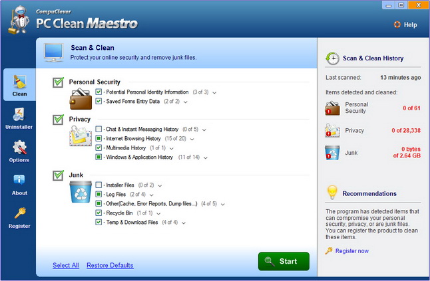Screen dimensions: 430x281
Task: Open the Clean section in sidebar
Action: [x=19, y=85]
